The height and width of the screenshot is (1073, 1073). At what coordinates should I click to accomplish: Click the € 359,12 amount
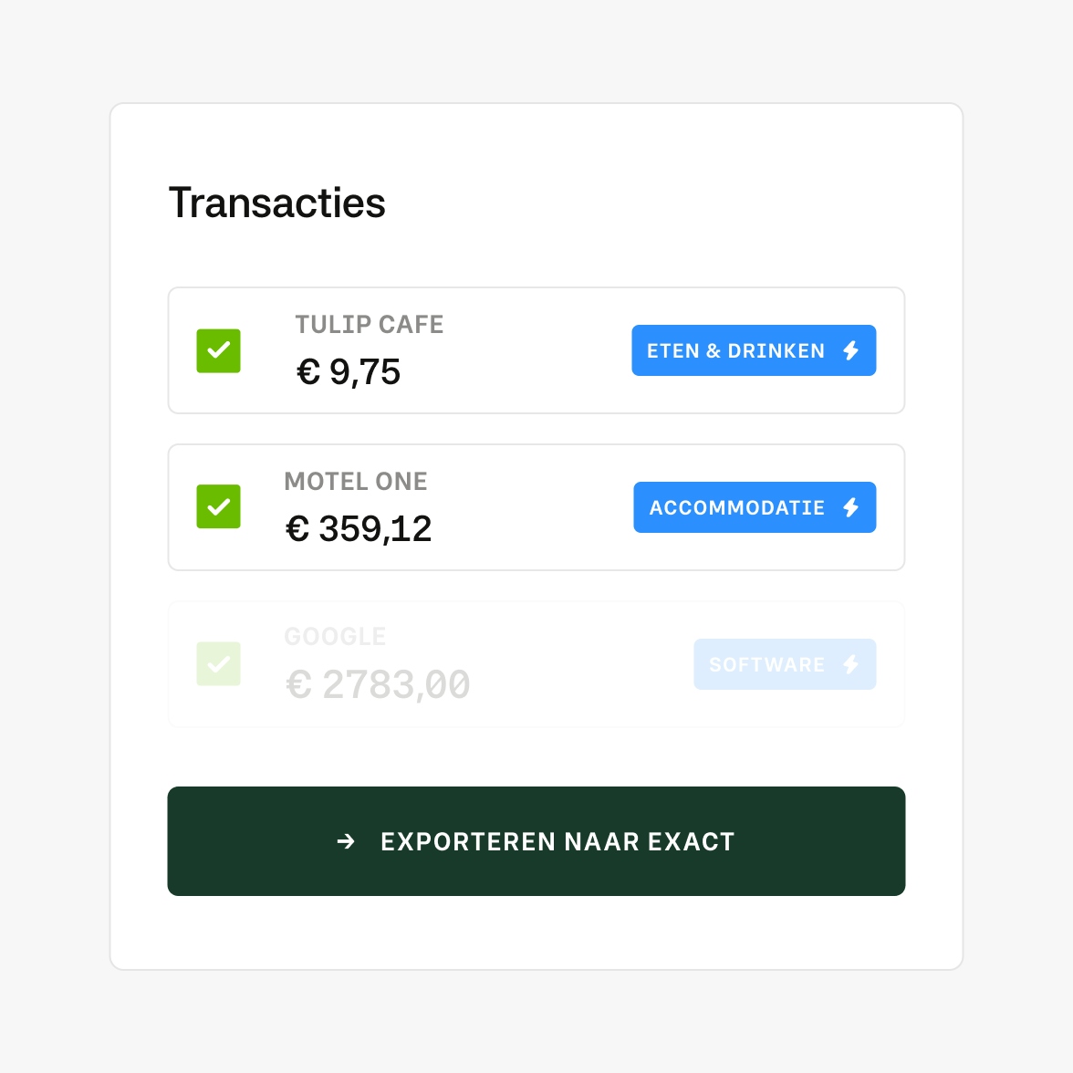[x=359, y=529]
